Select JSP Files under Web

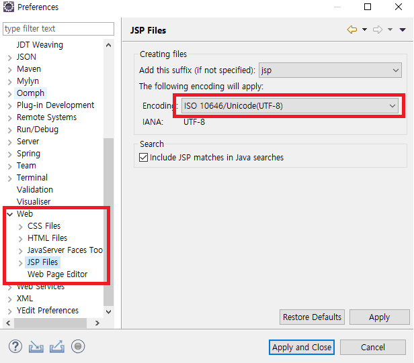[x=42, y=262]
